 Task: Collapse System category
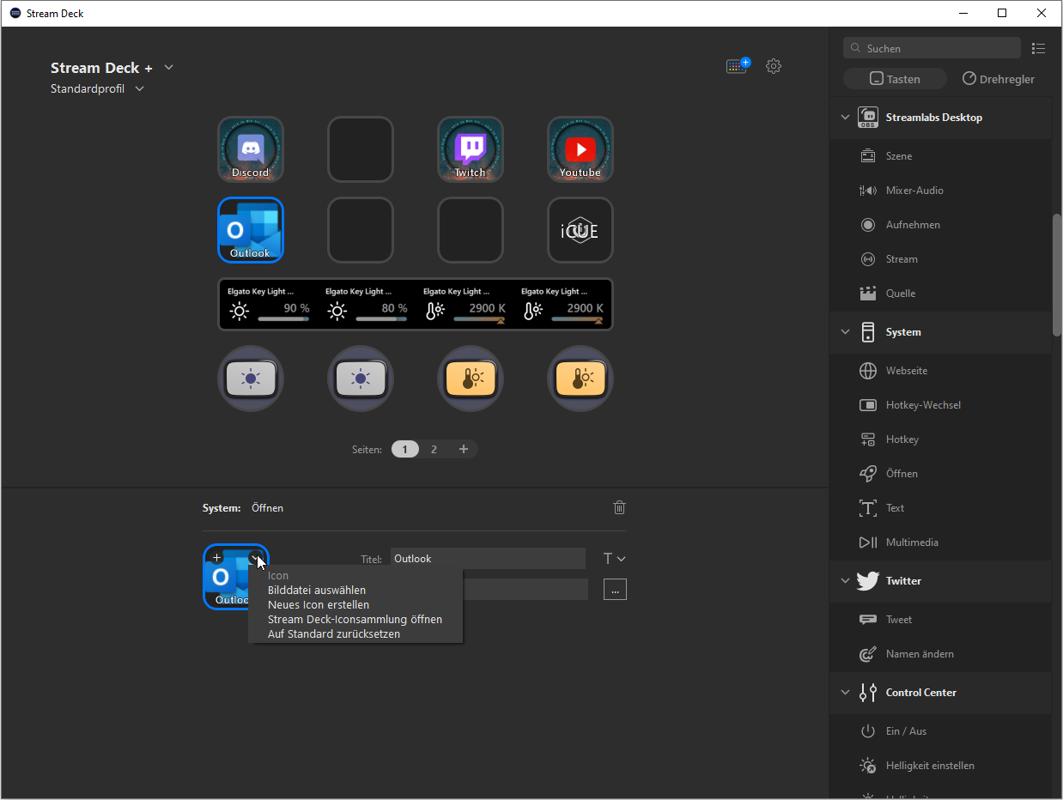845,332
